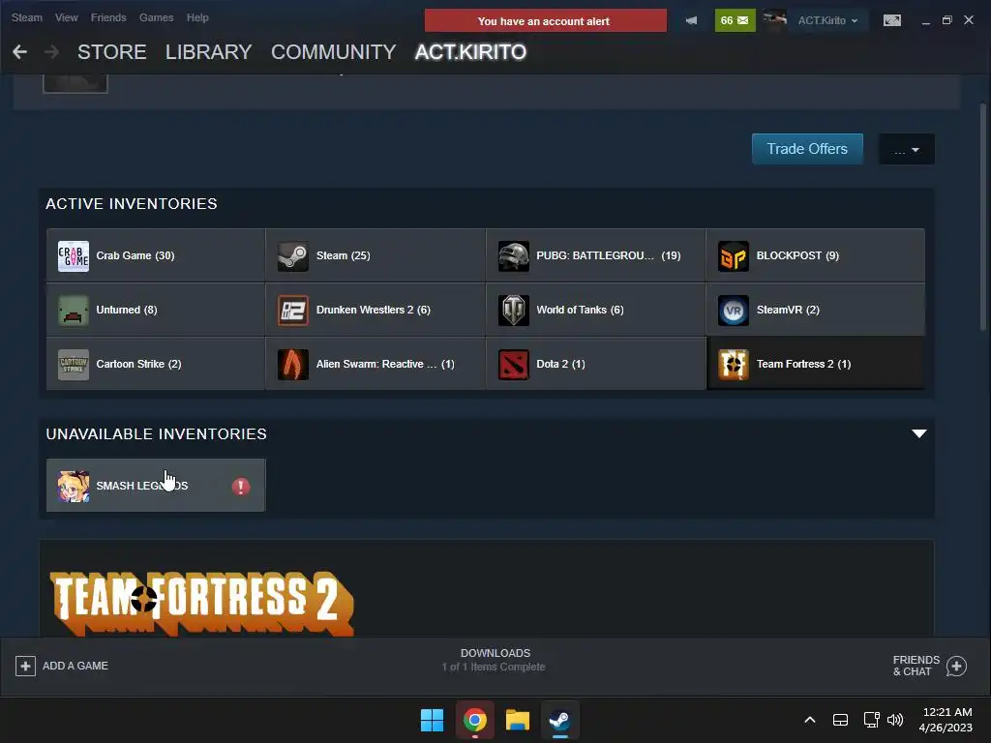Image resolution: width=991 pixels, height=743 pixels.
Task: Launch Chrome from the taskbar
Action: pyautogui.click(x=474, y=720)
